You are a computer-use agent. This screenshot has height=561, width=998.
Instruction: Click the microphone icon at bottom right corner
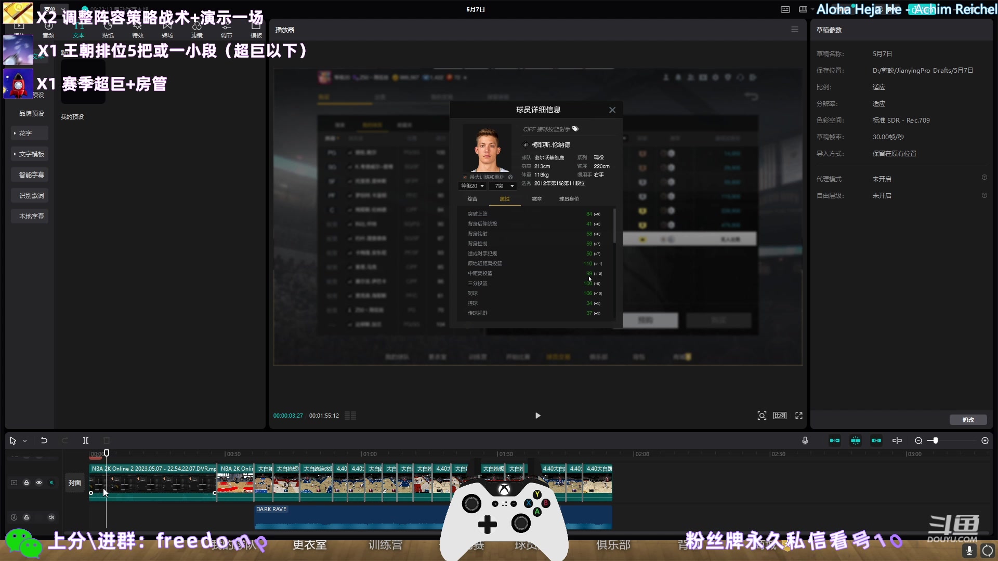[969, 551]
